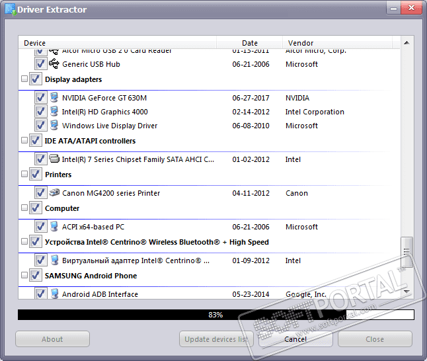The height and width of the screenshot is (361, 427).
Task: Click the Canon MG4200 printer icon
Action: tap(54, 192)
